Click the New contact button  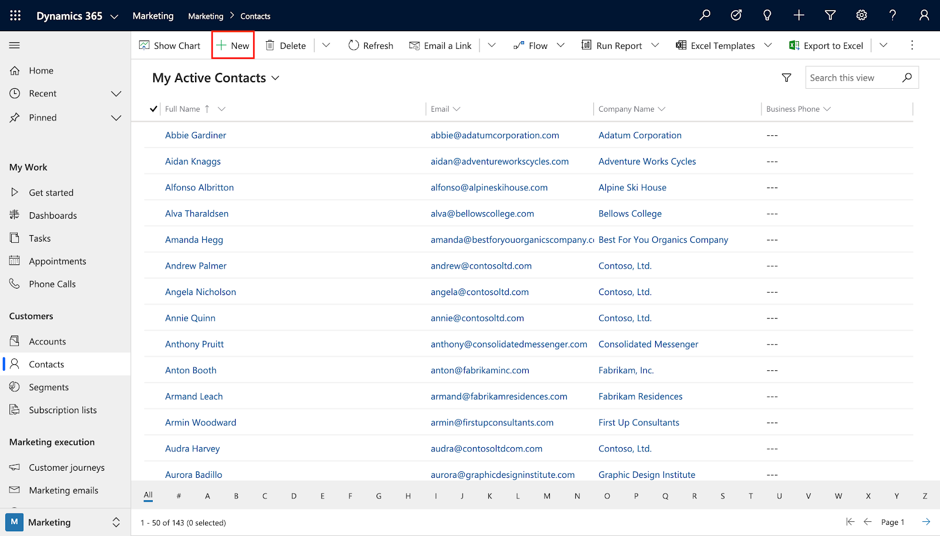click(x=233, y=46)
